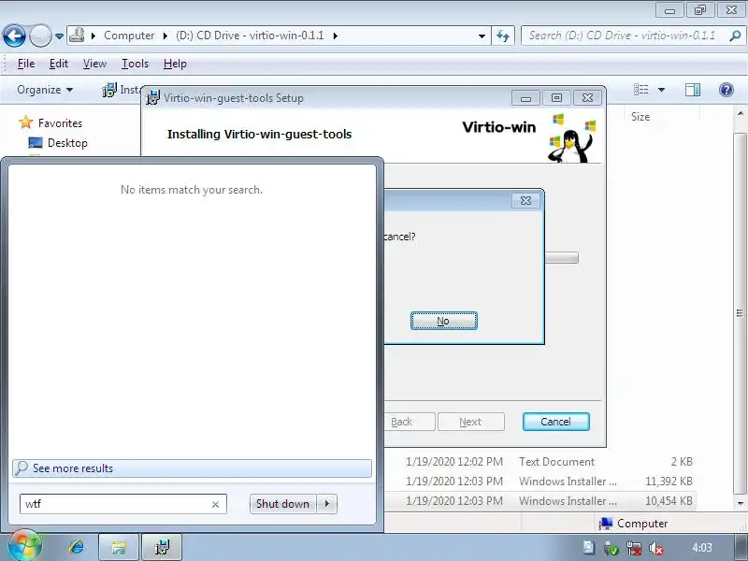This screenshot has width=748, height=561.
Task: Click the No button in cancel dialog
Action: 443,321
